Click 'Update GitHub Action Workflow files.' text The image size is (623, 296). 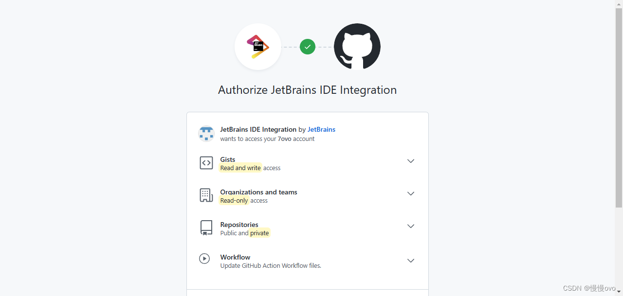click(271, 266)
